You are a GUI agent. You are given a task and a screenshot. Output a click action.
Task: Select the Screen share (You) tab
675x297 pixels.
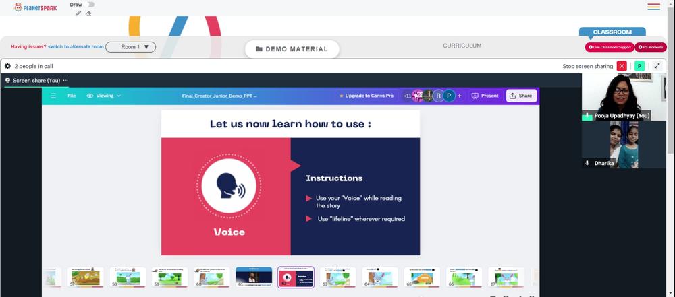click(x=32, y=80)
